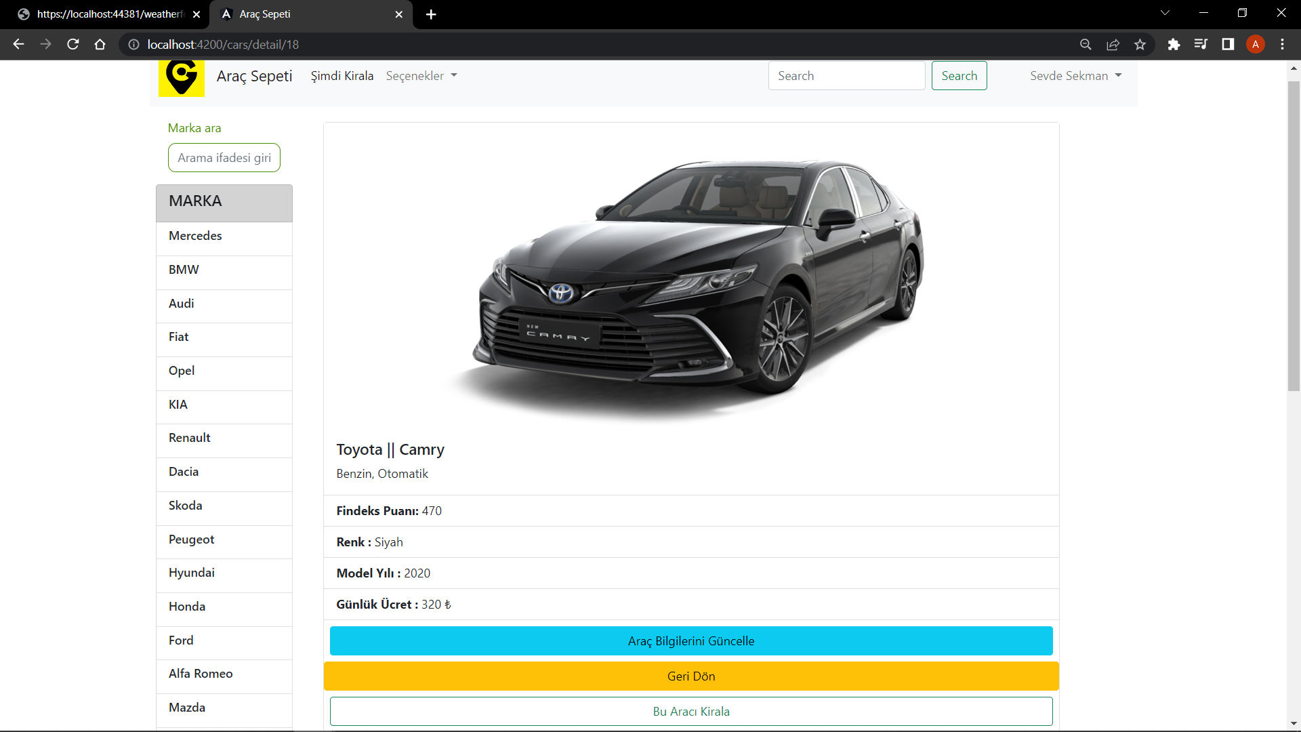
Task: Click the share page icon
Action: pyautogui.click(x=1113, y=45)
